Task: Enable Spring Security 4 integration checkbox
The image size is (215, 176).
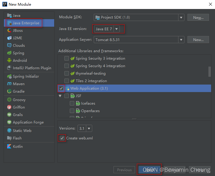Action: pos(67,66)
